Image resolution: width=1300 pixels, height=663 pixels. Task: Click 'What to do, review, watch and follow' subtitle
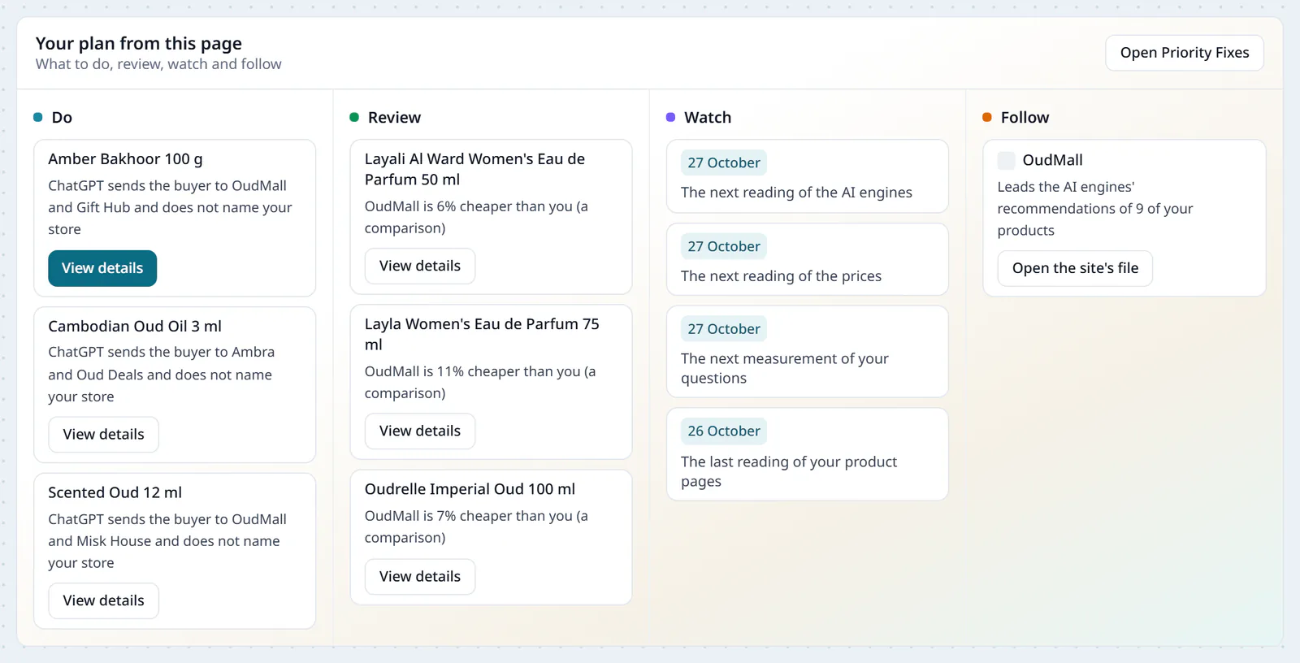pyautogui.click(x=158, y=64)
